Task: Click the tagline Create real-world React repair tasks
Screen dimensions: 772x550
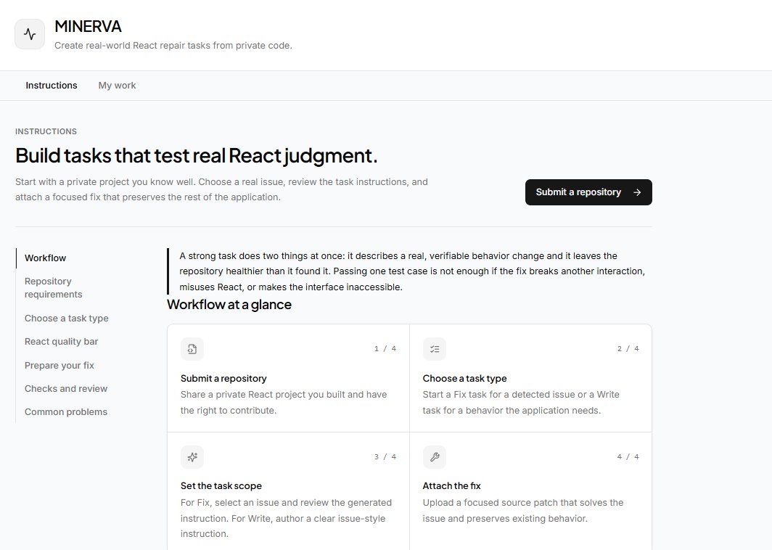Action: (173, 46)
